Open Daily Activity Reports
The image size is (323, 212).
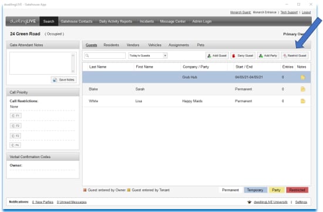click(116, 21)
